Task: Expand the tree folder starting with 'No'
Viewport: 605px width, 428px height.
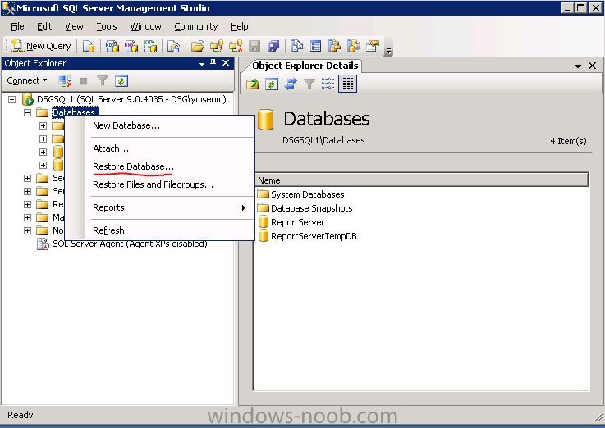Action: [27, 230]
